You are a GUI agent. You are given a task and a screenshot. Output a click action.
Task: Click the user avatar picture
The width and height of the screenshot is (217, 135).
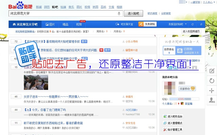tap(170, 88)
